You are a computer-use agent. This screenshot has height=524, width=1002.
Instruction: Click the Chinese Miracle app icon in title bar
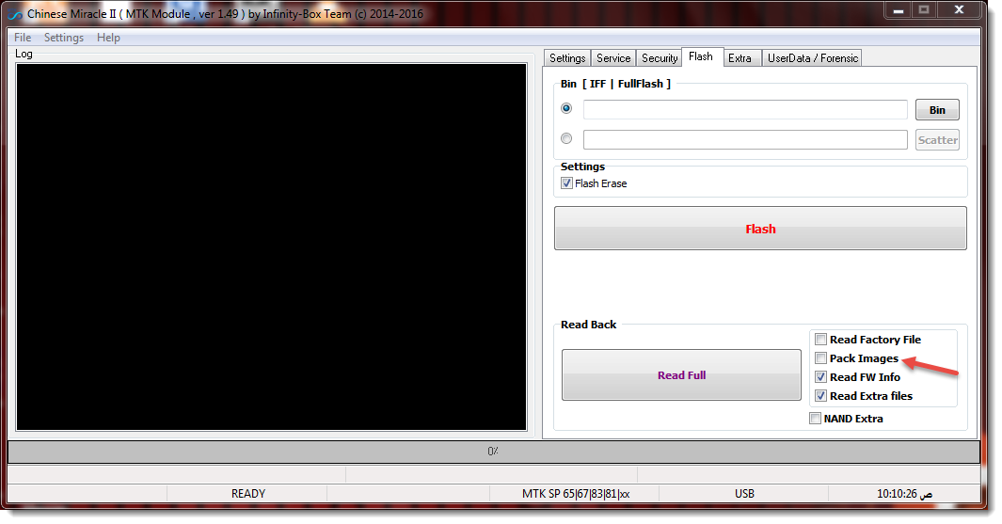pos(14,14)
